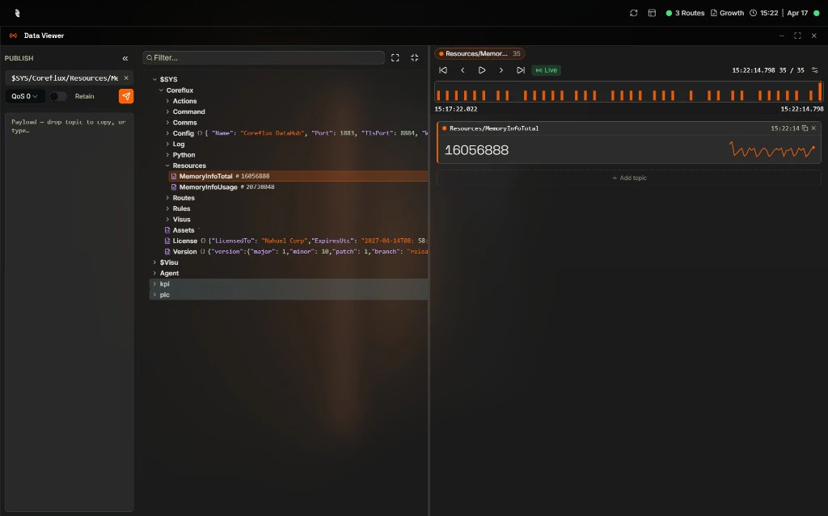Click the orange Publish send icon

(x=126, y=95)
